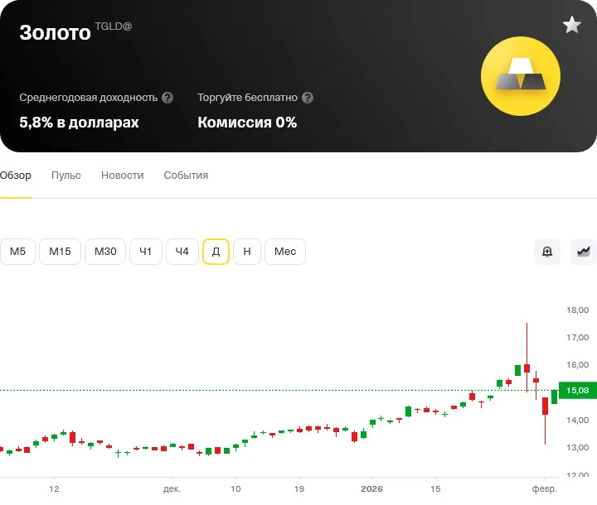Viewport: 597px width, 505px height.
Task: Select the Ч1 hourly timeframe
Action: pos(146,252)
